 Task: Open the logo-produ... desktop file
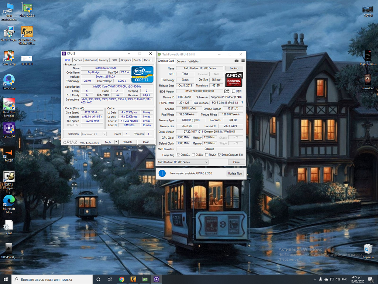pyautogui.click(x=368, y=58)
